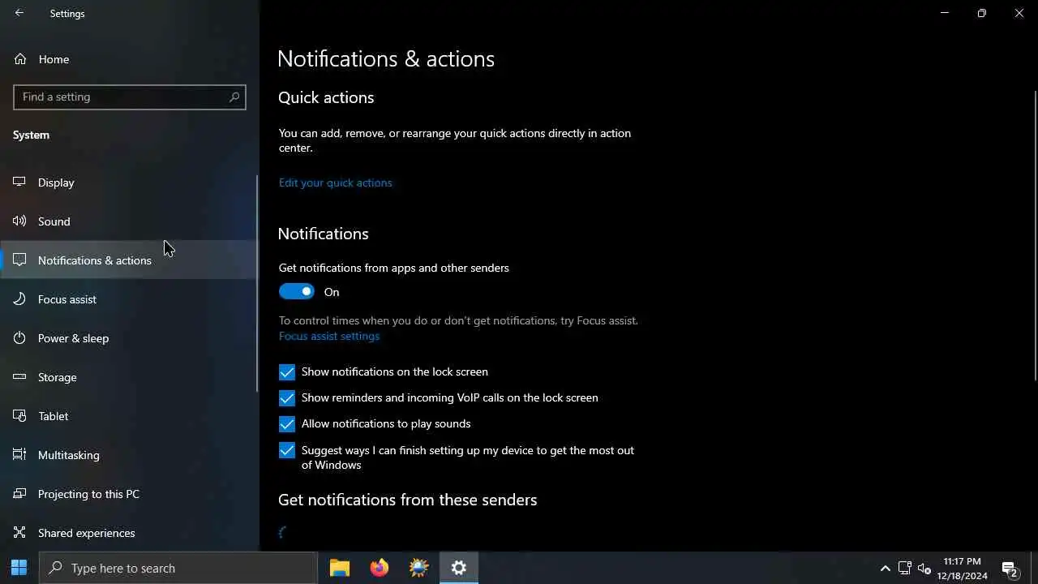Uncheck Show notifications on the lock screen
This screenshot has width=1038, height=584.
(287, 372)
